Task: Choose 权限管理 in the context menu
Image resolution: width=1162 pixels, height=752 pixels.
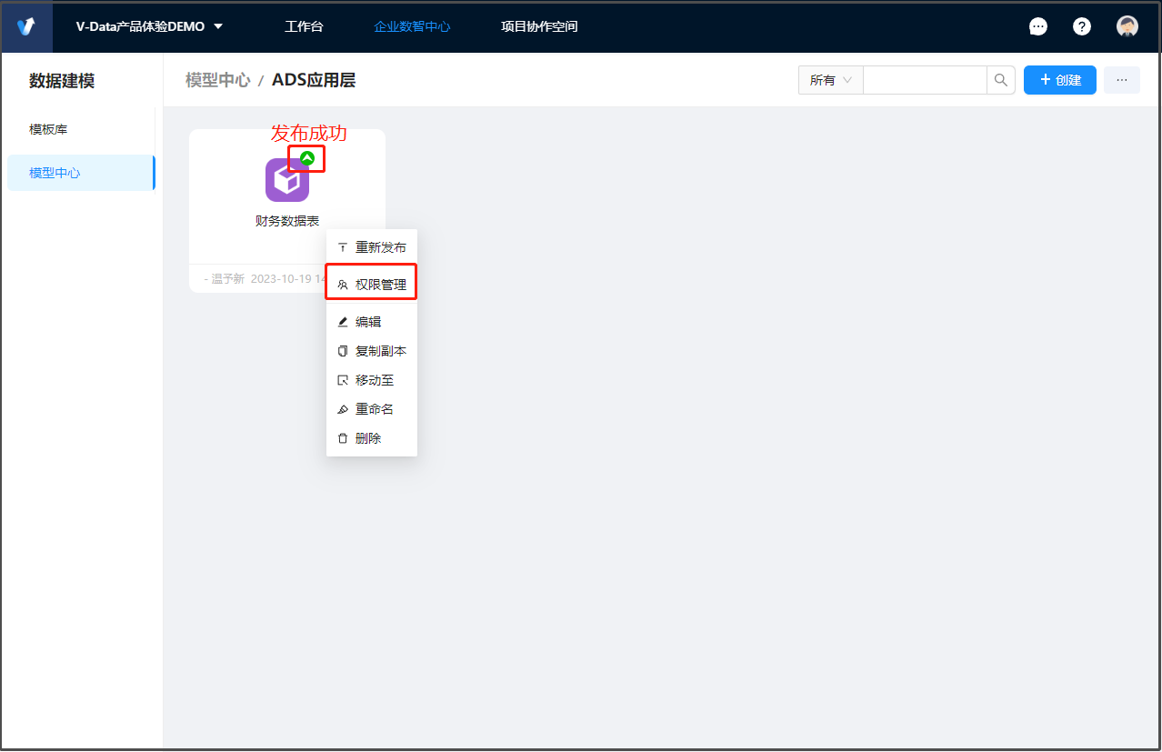Action: tap(372, 285)
